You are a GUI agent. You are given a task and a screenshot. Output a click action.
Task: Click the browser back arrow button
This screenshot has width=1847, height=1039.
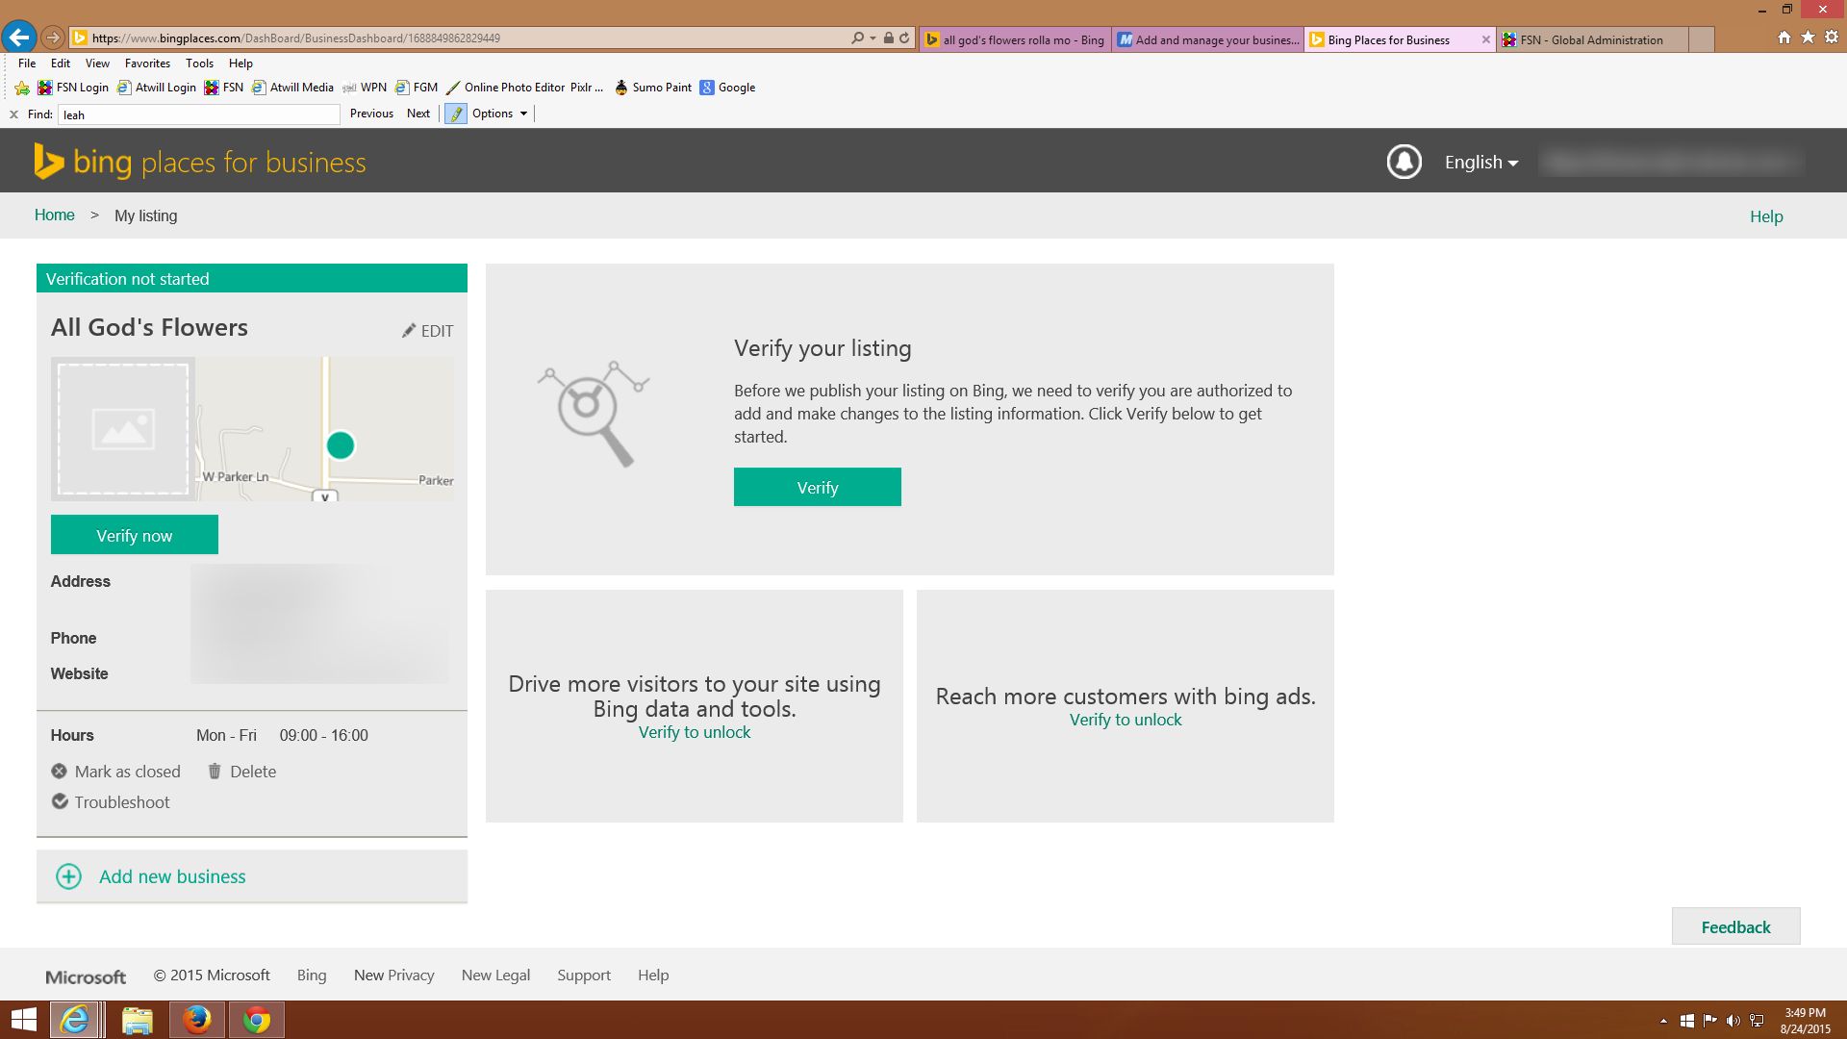18,38
